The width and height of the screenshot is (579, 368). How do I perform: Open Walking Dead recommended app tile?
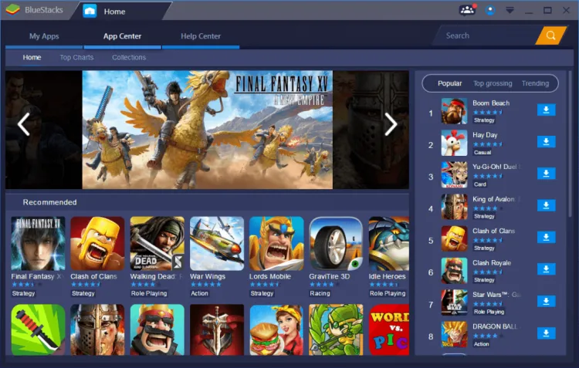pos(157,244)
